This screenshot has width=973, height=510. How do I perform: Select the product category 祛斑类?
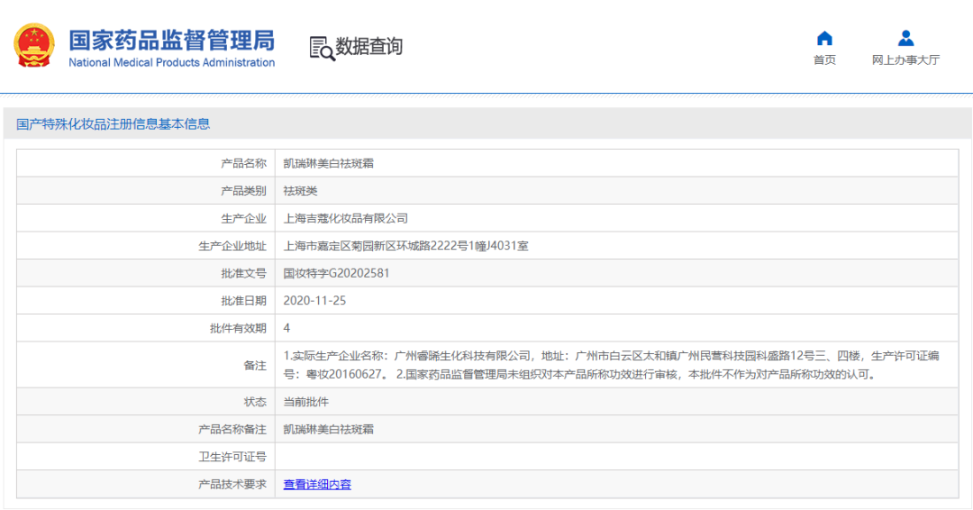[x=300, y=191]
